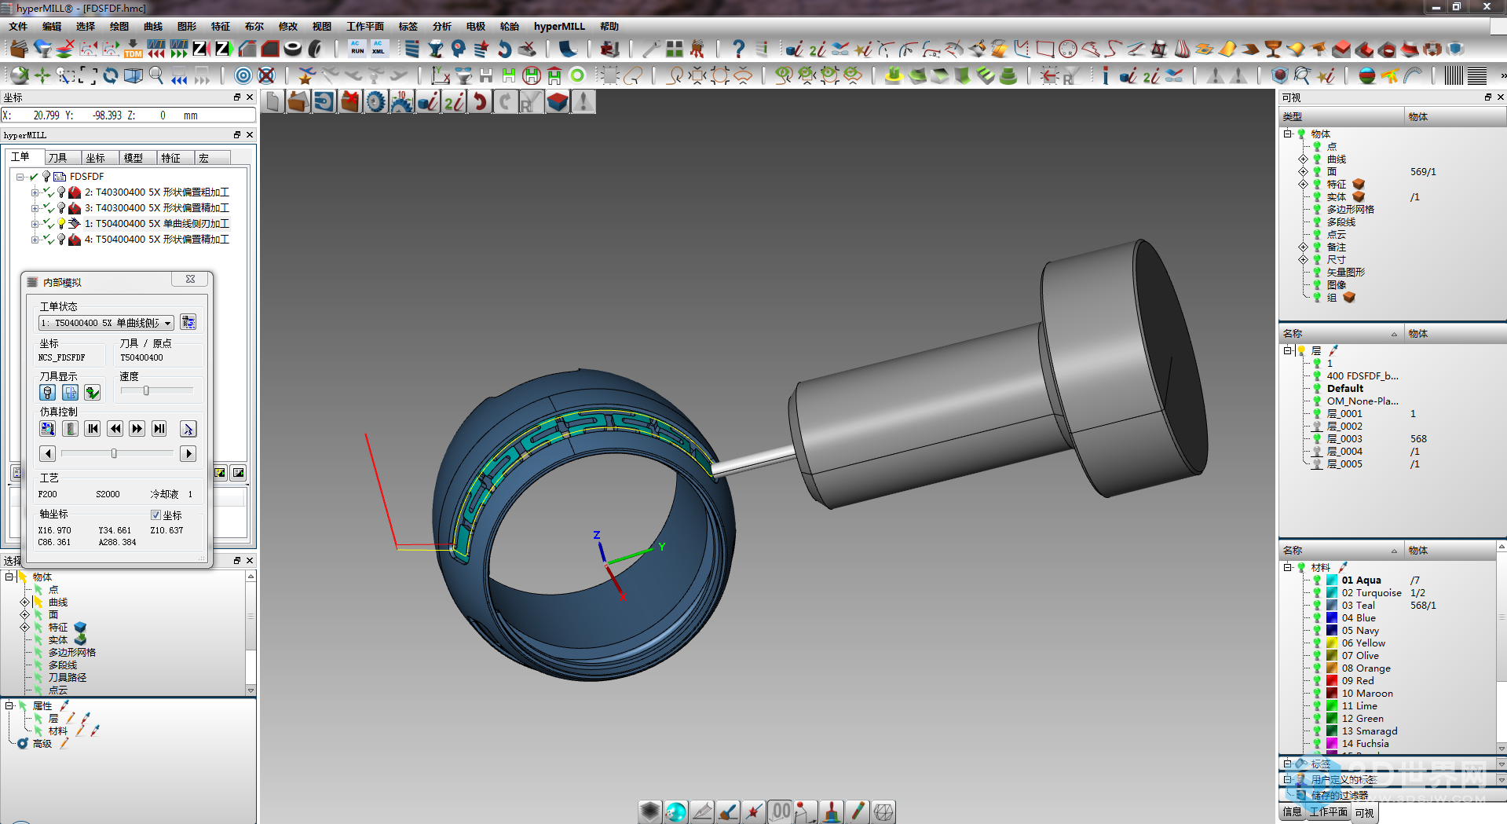The image size is (1507, 824).
Task: Adjust the 速度 speed slider
Action: coord(146,390)
